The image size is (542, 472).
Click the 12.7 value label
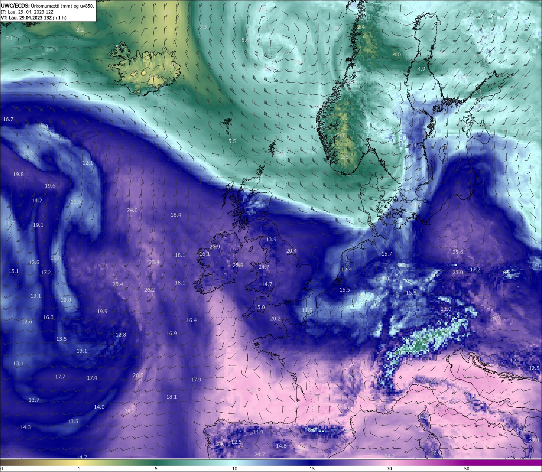pyautogui.click(x=475, y=270)
